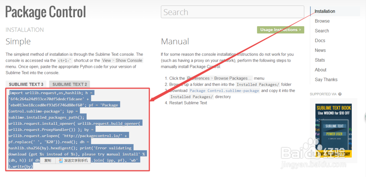Click the 发送文字到手机 button
Screen dimensions: 366x177
click(73, 161)
